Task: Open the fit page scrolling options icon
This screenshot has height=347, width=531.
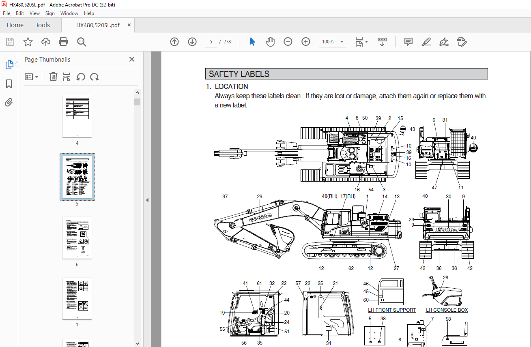Action: point(361,42)
